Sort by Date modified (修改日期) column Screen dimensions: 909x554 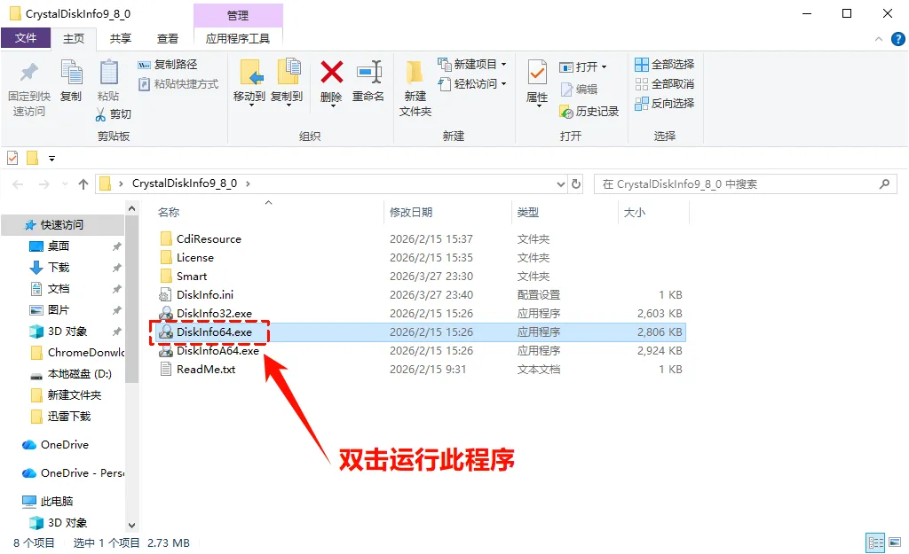click(411, 213)
